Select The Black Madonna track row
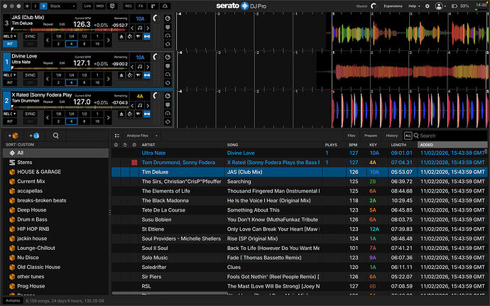 click(x=300, y=201)
